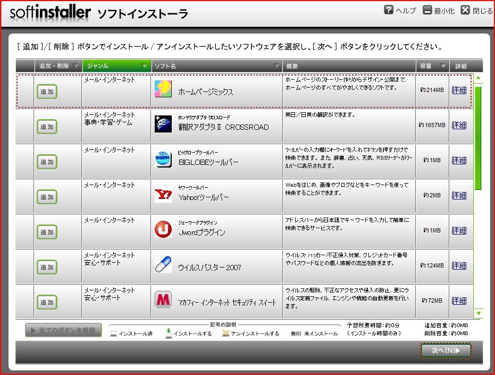
Task: Click the Jwordプラグイン red icon
Action: [x=163, y=229]
